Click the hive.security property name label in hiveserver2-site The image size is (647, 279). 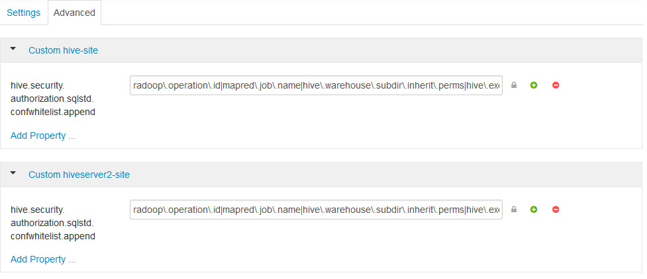[x=53, y=222]
